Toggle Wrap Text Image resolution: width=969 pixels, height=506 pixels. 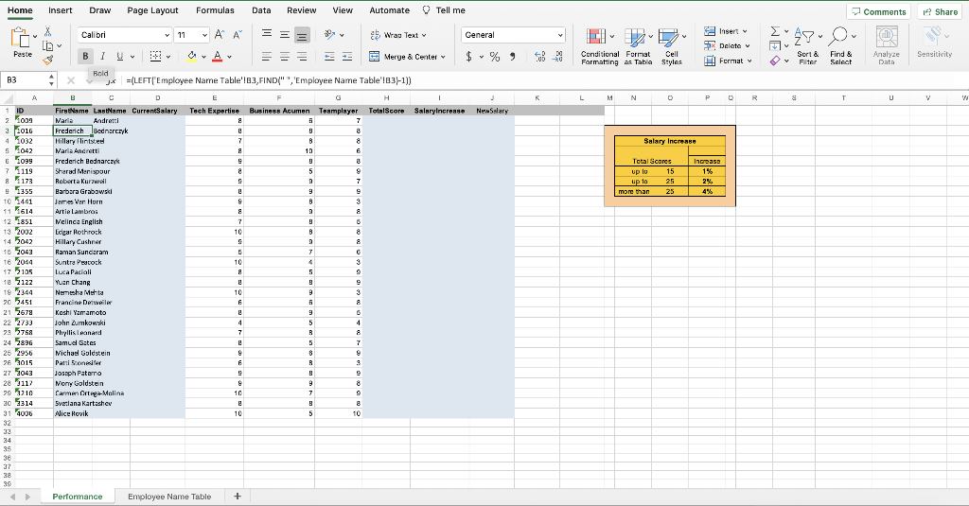(x=398, y=35)
